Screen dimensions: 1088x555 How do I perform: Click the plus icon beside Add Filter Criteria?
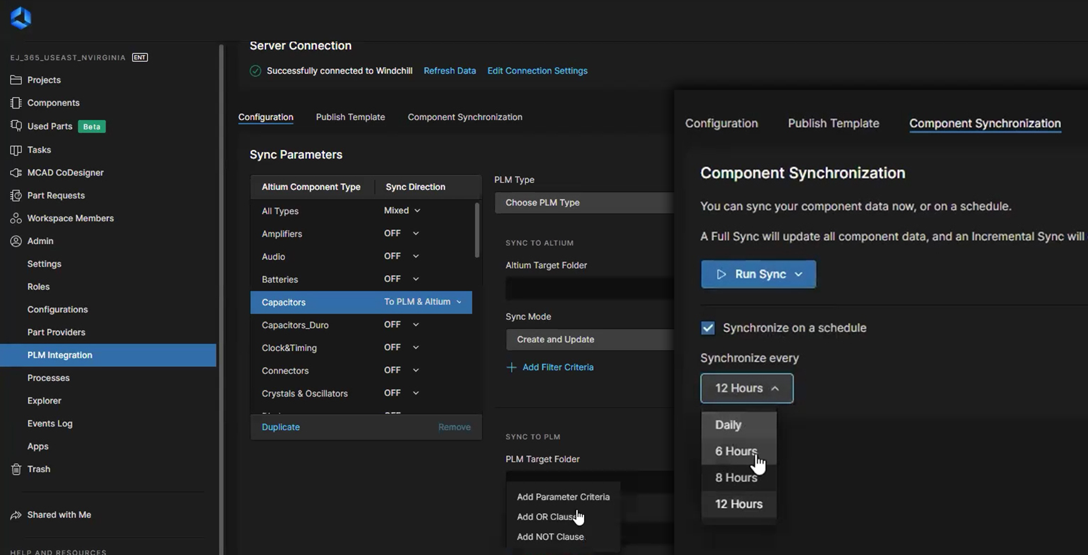[x=511, y=367]
